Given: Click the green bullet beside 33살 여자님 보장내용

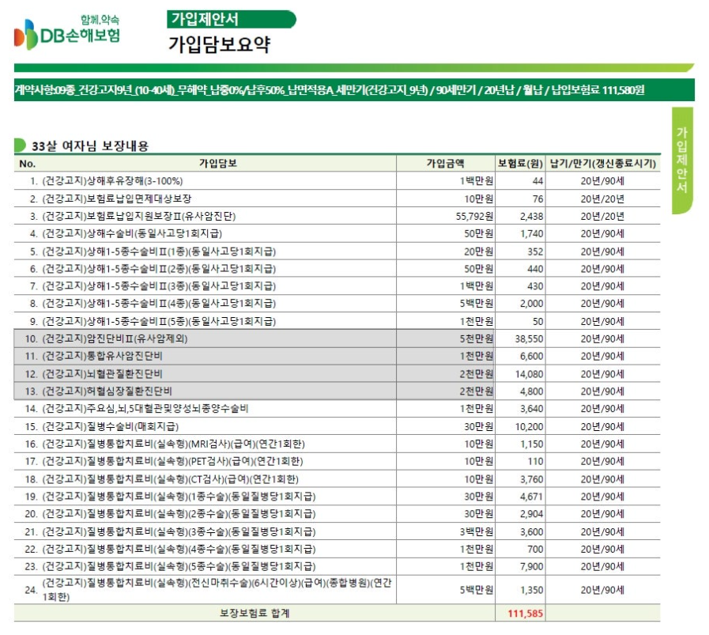Looking at the screenshot, I should pyautogui.click(x=20, y=146).
